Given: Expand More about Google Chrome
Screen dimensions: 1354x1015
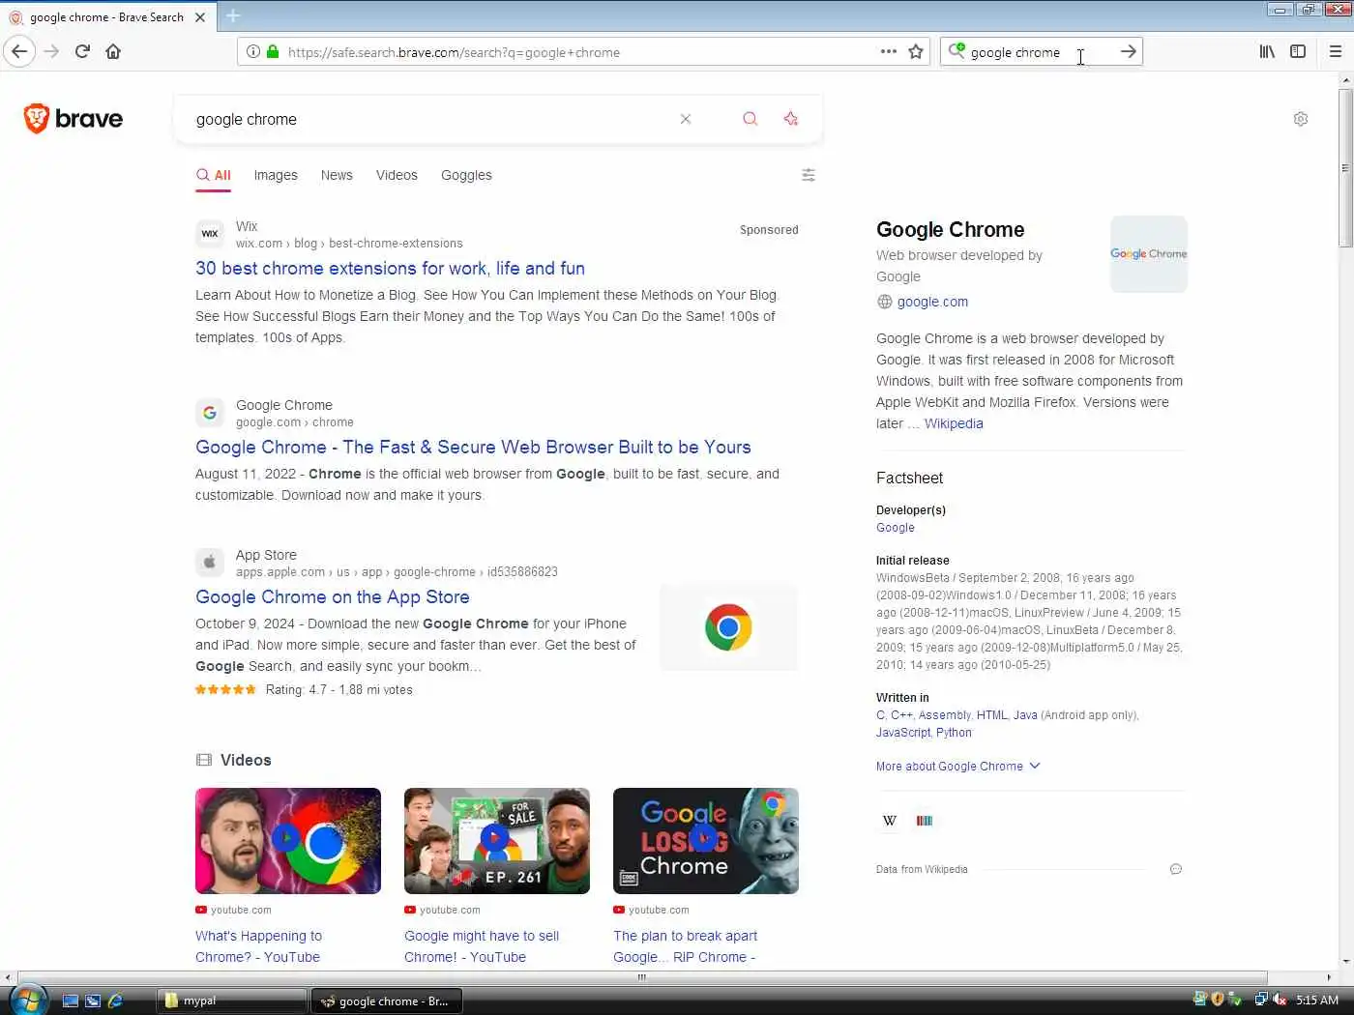Looking at the screenshot, I should 957,766.
